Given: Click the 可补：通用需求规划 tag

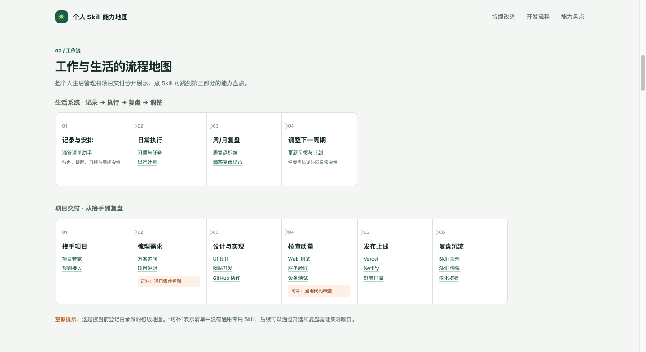Looking at the screenshot, I should tap(169, 282).
